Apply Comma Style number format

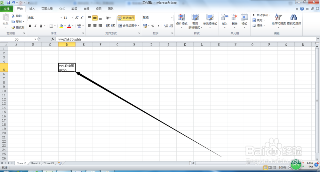[158, 26]
